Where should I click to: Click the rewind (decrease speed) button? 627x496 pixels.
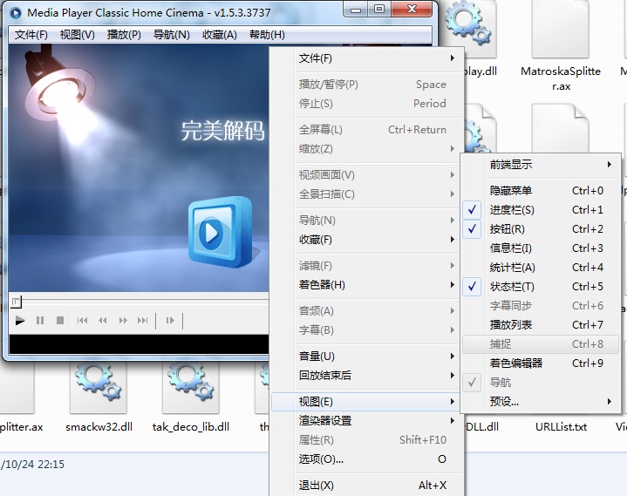(x=103, y=321)
